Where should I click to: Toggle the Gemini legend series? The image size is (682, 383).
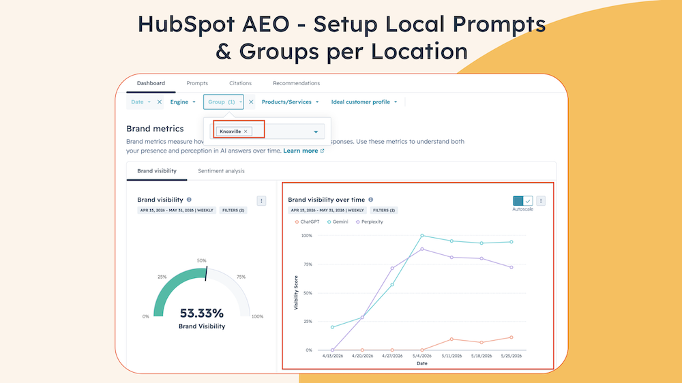pyautogui.click(x=338, y=221)
